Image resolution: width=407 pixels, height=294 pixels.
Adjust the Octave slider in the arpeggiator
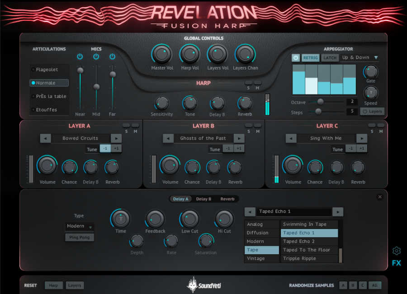coord(320,103)
